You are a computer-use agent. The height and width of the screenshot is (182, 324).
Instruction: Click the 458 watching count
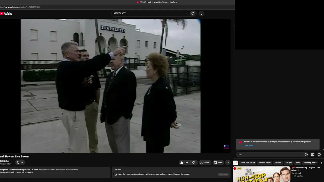coord(298,176)
